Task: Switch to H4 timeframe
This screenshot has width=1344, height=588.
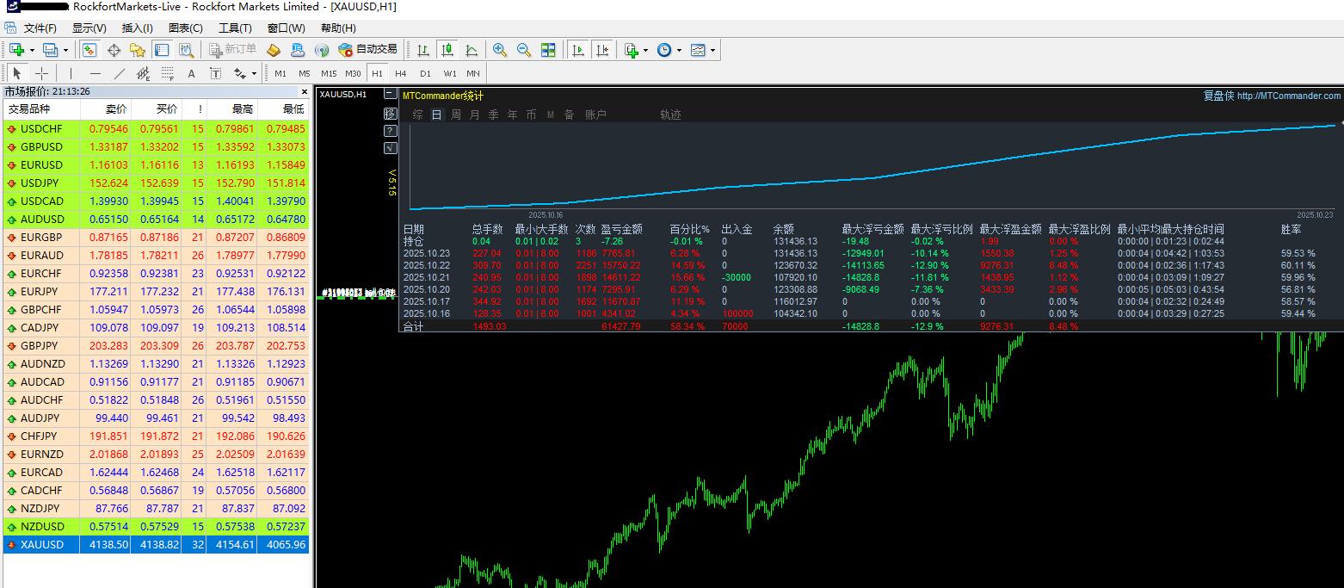Action: pyautogui.click(x=401, y=73)
